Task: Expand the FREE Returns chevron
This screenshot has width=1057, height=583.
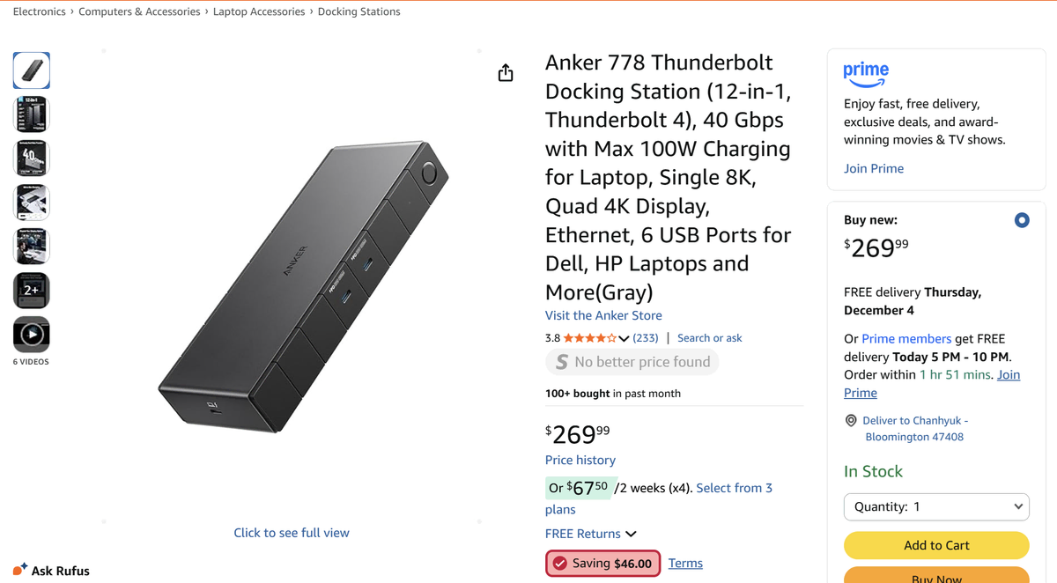Action: tap(631, 534)
